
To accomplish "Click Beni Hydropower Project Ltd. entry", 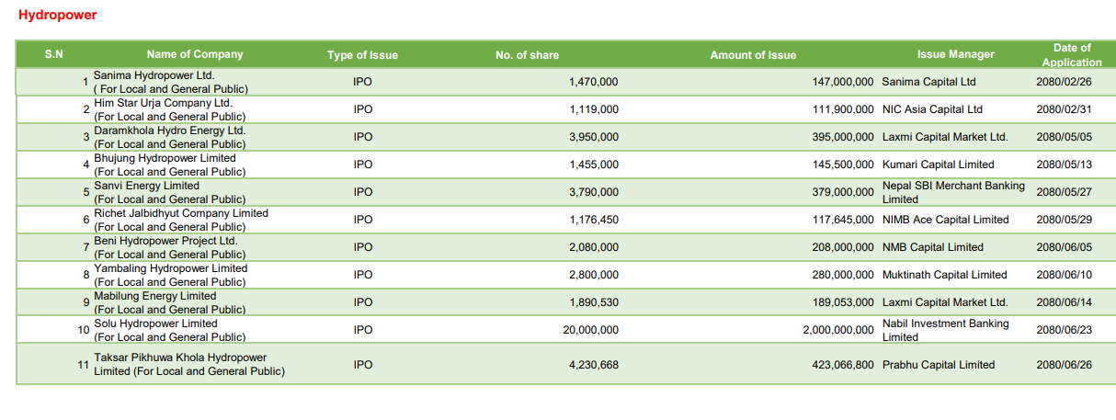I will tap(165, 241).
